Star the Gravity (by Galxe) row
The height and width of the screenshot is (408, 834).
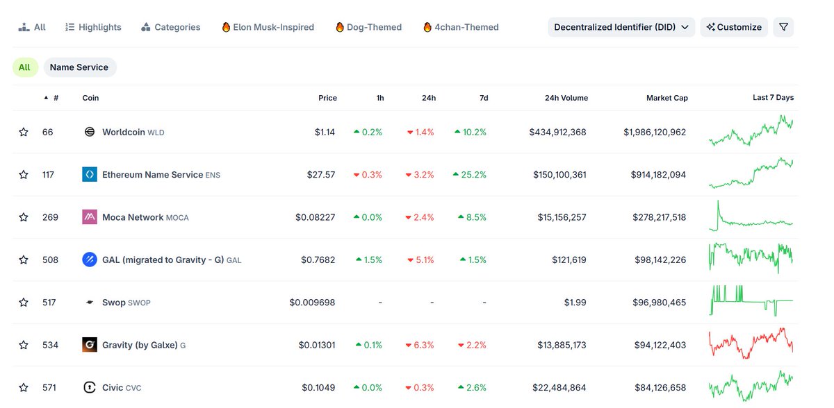tap(24, 345)
